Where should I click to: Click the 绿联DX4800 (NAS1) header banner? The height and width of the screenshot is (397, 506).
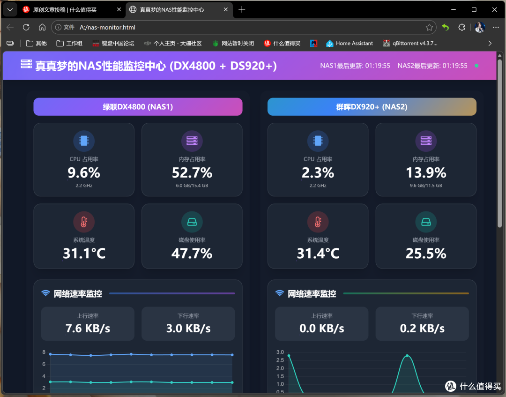[x=138, y=107]
